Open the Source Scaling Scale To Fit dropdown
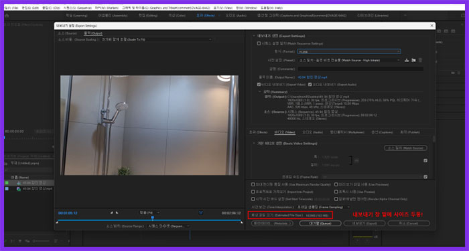Screen dimensions: 469x251 (156, 39)
